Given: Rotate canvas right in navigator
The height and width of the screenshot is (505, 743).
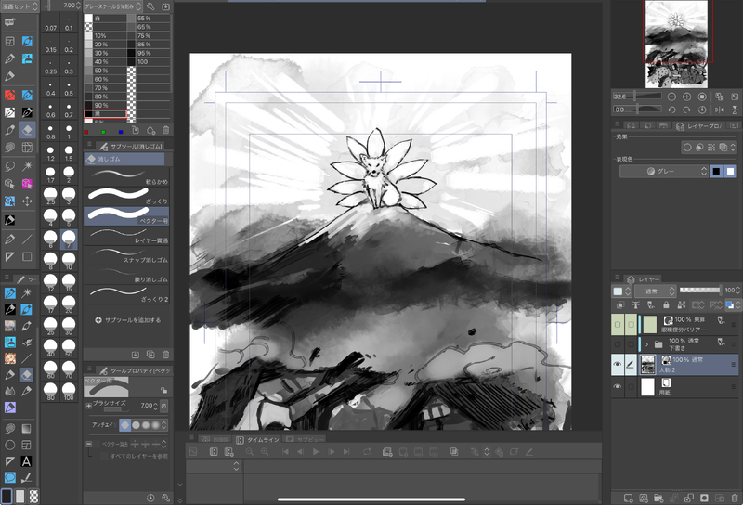Looking at the screenshot, I should pos(686,110).
